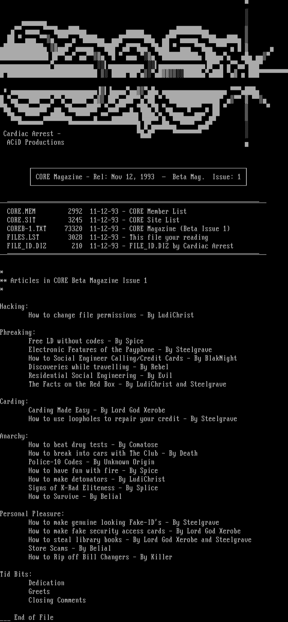Choose the Free LD without codes article
Screen dimensions: 288x622
coord(86,341)
